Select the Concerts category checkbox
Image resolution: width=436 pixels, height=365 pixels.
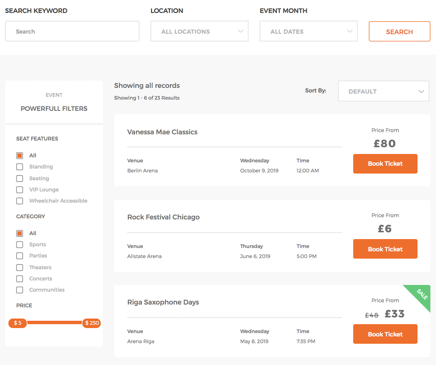tap(20, 279)
